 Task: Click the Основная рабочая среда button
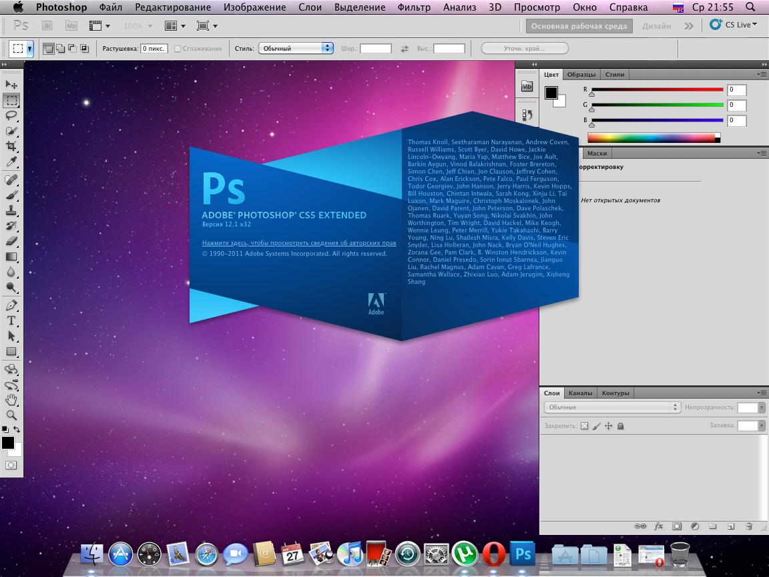click(x=579, y=26)
